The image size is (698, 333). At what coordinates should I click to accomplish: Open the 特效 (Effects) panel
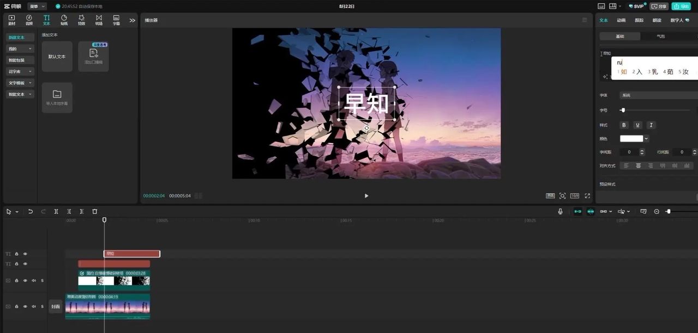click(81, 20)
